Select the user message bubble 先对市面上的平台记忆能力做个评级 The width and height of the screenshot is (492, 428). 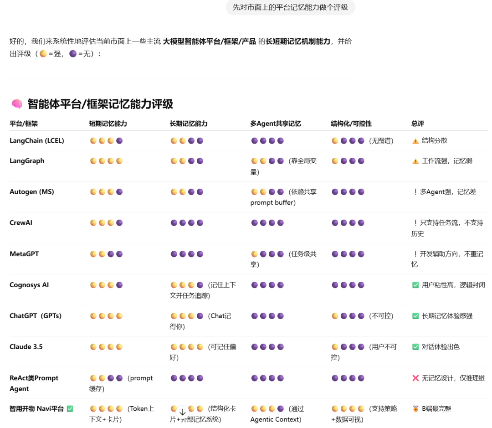click(290, 7)
